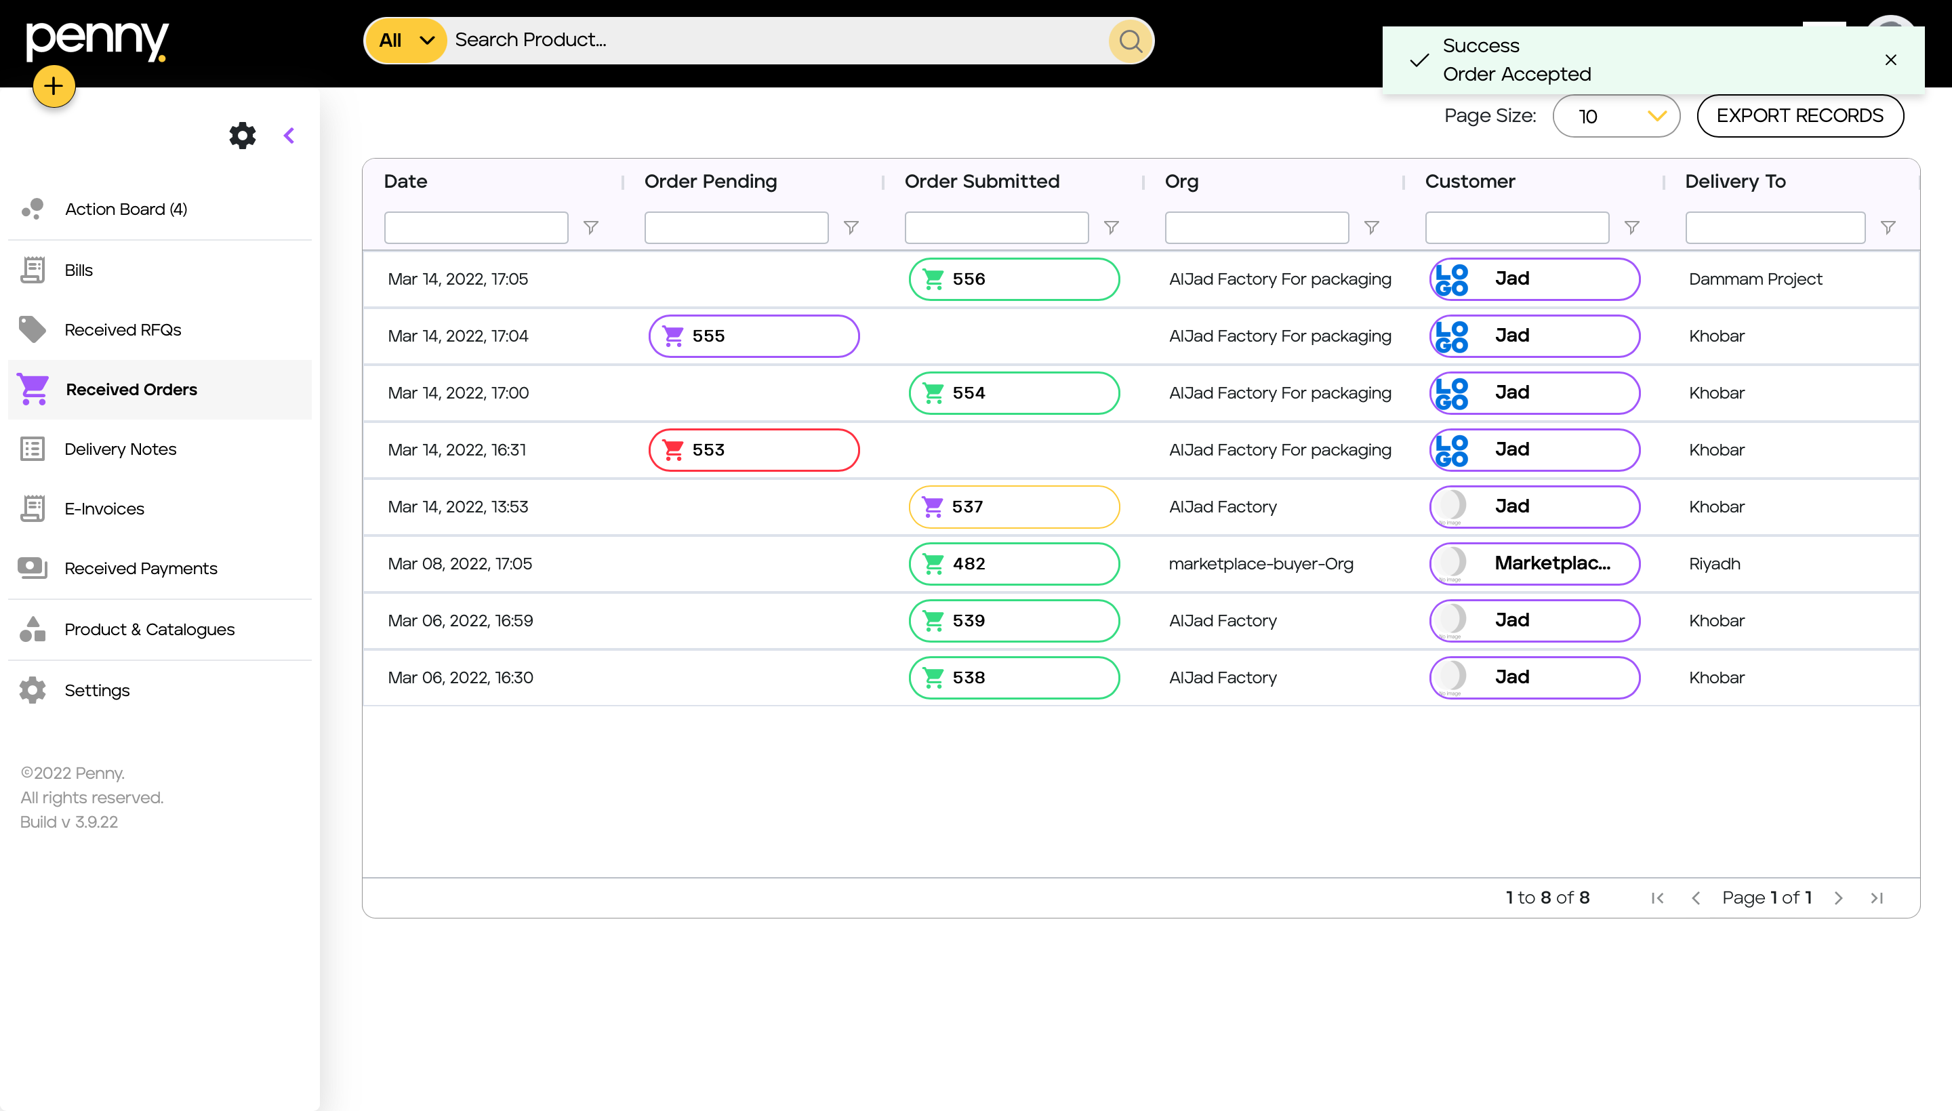Go to Bills in sidebar
Screen dimensions: 1952x1111
(x=159, y=270)
